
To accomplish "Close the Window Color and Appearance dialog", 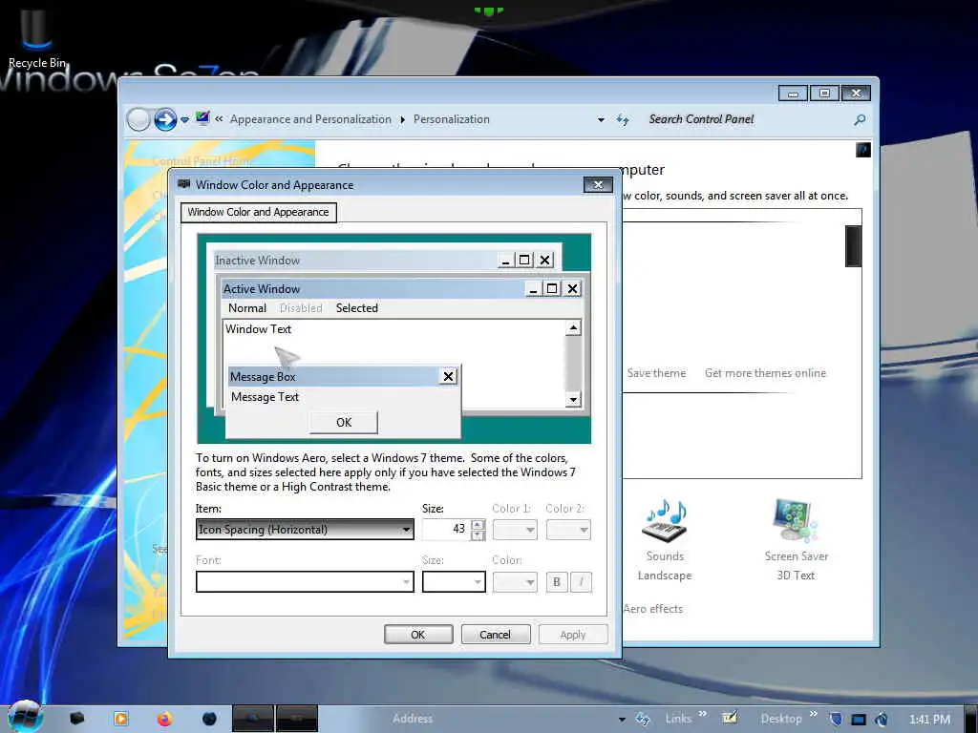I will coord(598,184).
